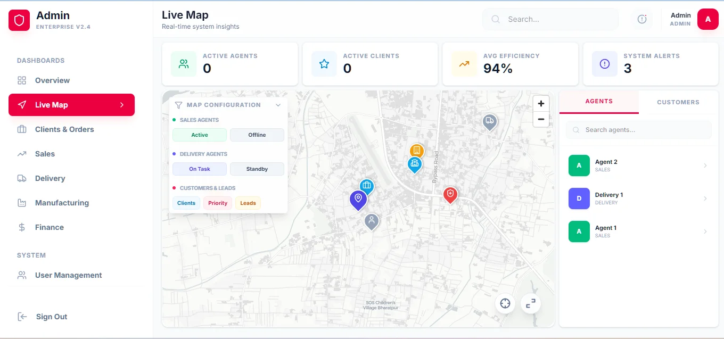Focus the Search agents field

(x=638, y=130)
